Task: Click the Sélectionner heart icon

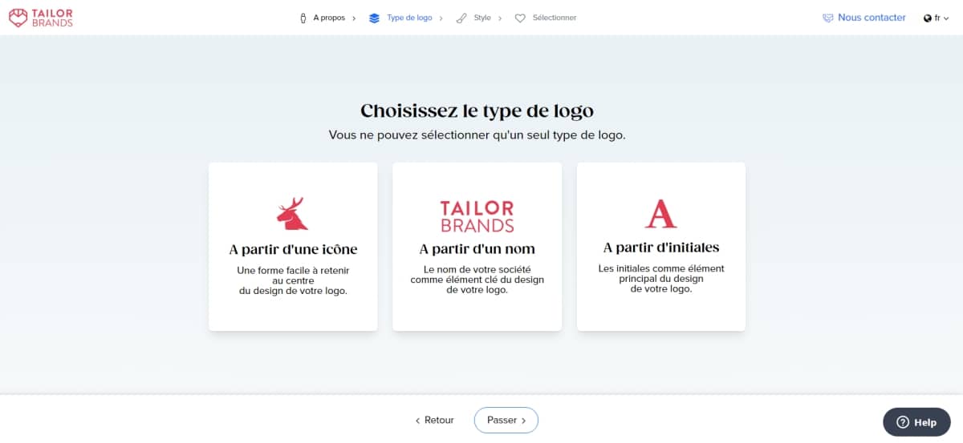Action: coord(520,18)
